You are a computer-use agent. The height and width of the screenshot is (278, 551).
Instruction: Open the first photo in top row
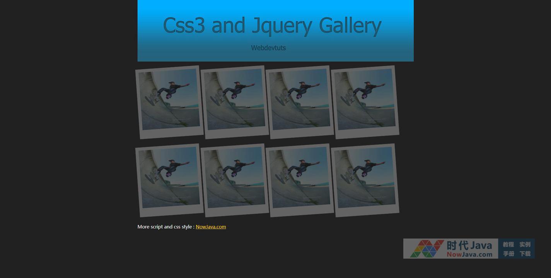pyautogui.click(x=169, y=102)
